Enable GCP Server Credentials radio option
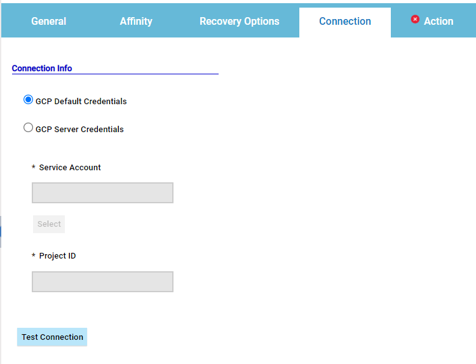The height and width of the screenshot is (364, 476). pos(28,128)
